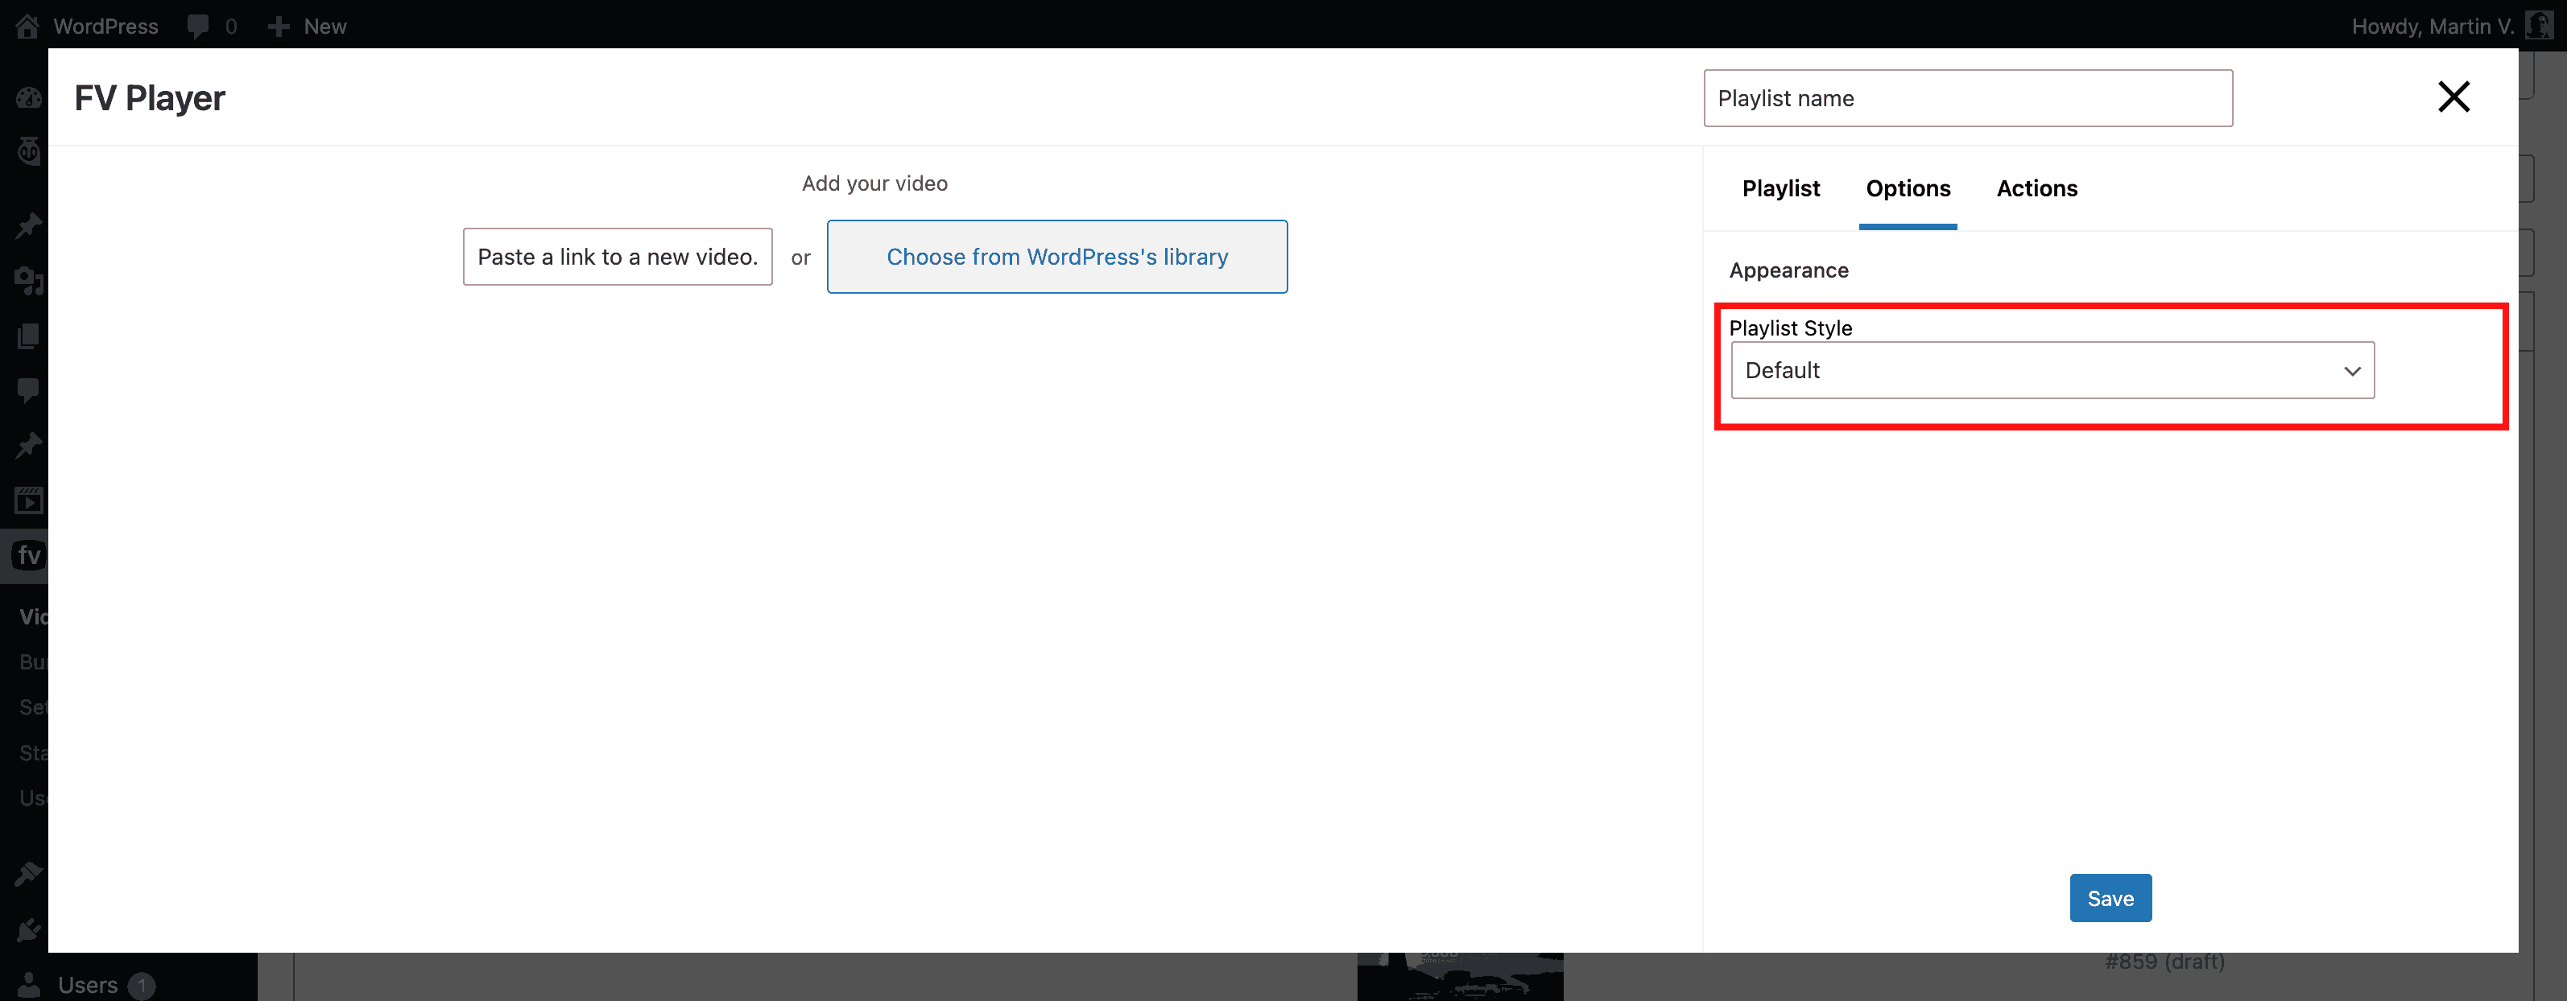The width and height of the screenshot is (2567, 1001).
Task: Open Dashboard gauge icon in sidebar
Action: point(29,97)
